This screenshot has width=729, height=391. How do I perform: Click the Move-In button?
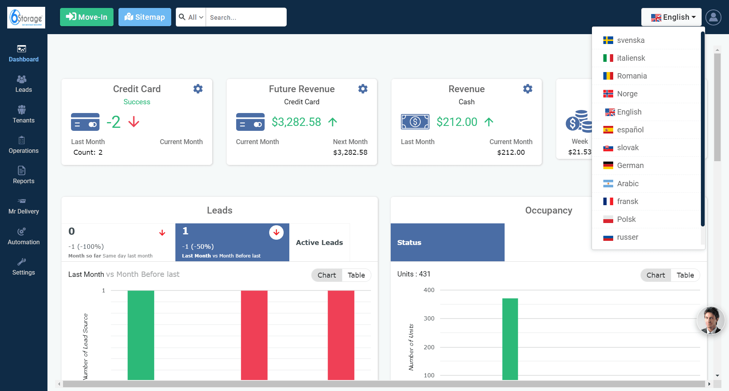point(87,17)
